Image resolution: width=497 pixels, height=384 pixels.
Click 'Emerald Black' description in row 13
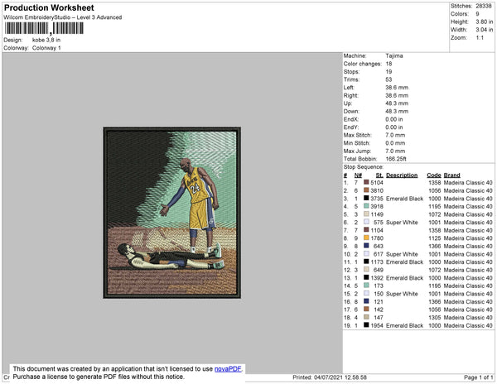tap(405, 278)
